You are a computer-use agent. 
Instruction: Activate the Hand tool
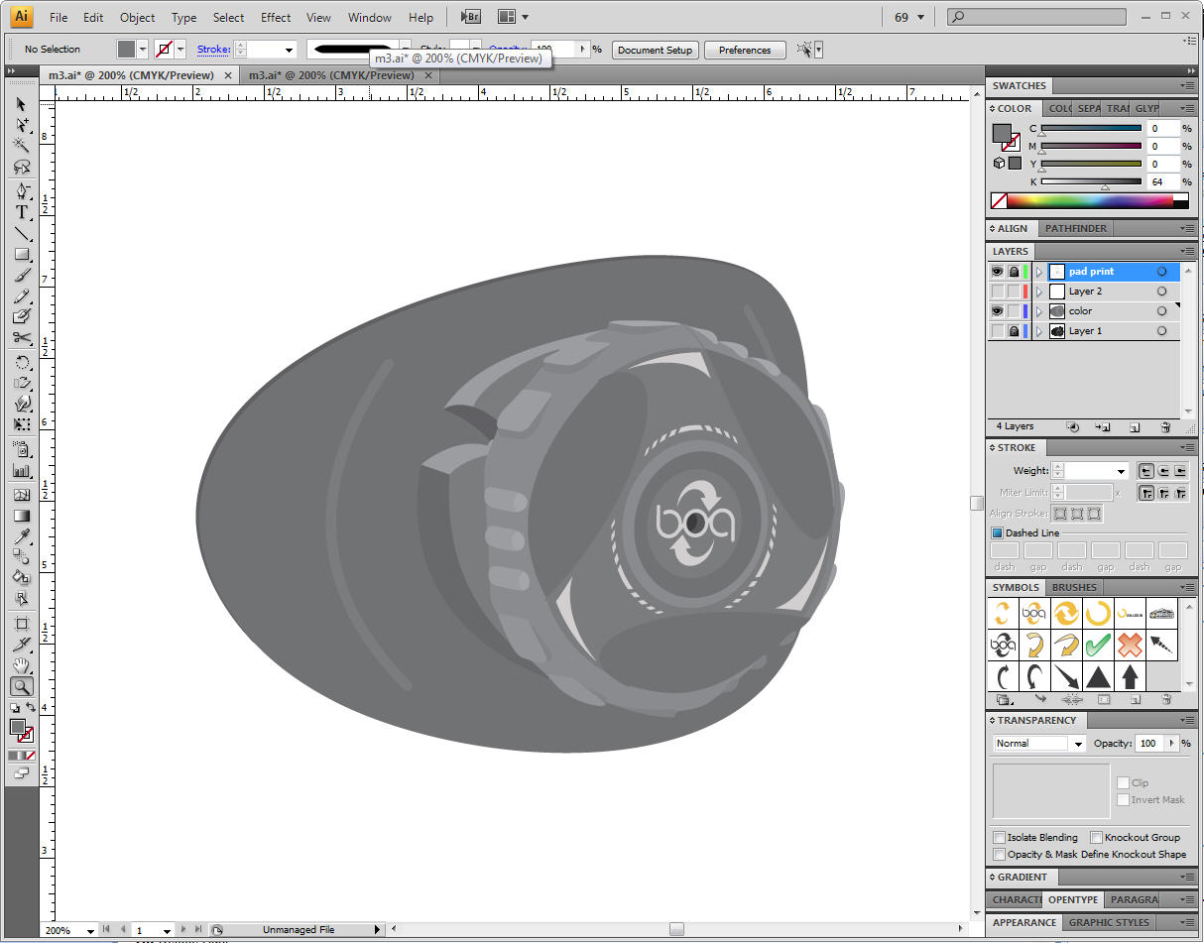(x=21, y=664)
